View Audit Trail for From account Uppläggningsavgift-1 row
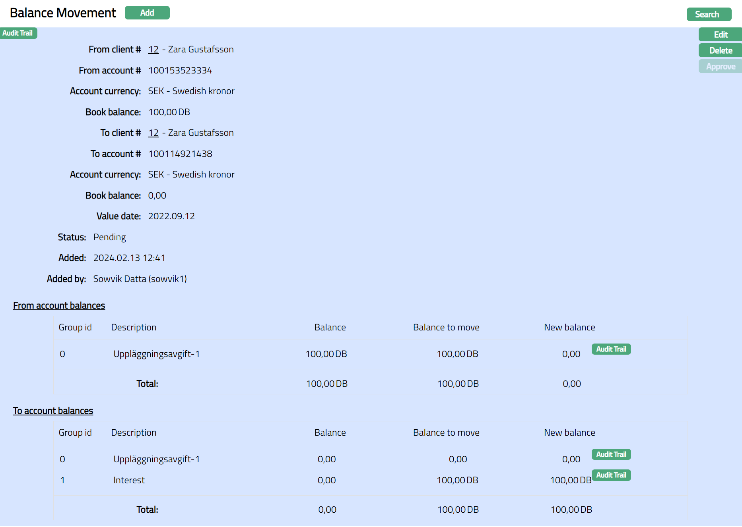 coord(611,349)
